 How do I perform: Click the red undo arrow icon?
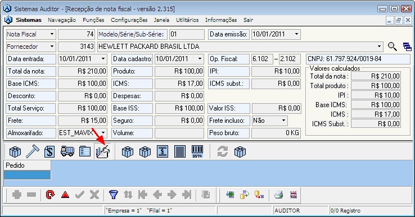50,195
